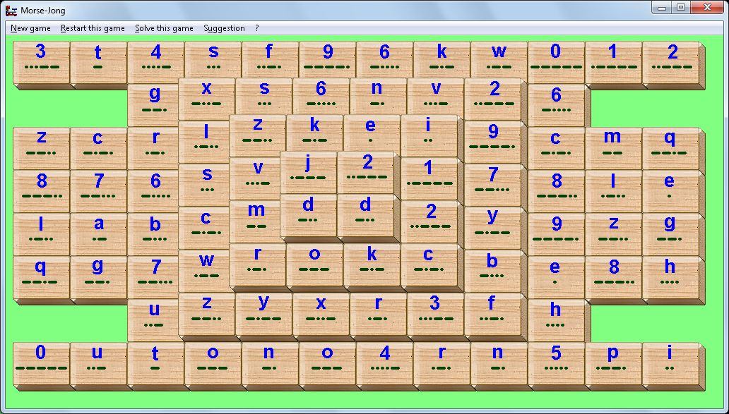
Task: Choose Solve this game menu item
Action: (164, 28)
